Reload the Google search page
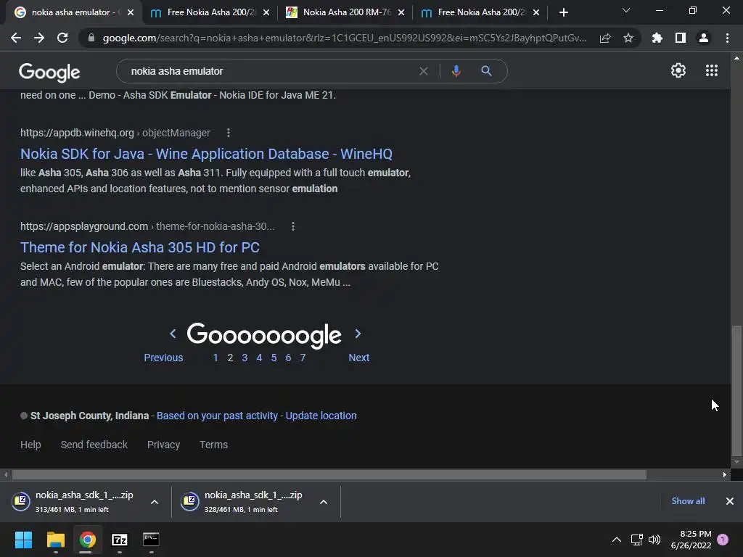 [x=62, y=38]
